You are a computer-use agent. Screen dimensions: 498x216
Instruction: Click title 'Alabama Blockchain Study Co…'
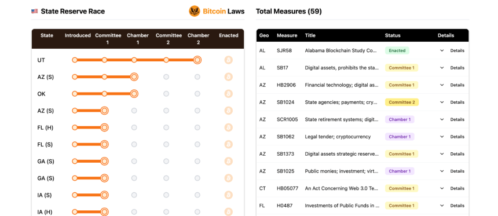[x=342, y=50]
